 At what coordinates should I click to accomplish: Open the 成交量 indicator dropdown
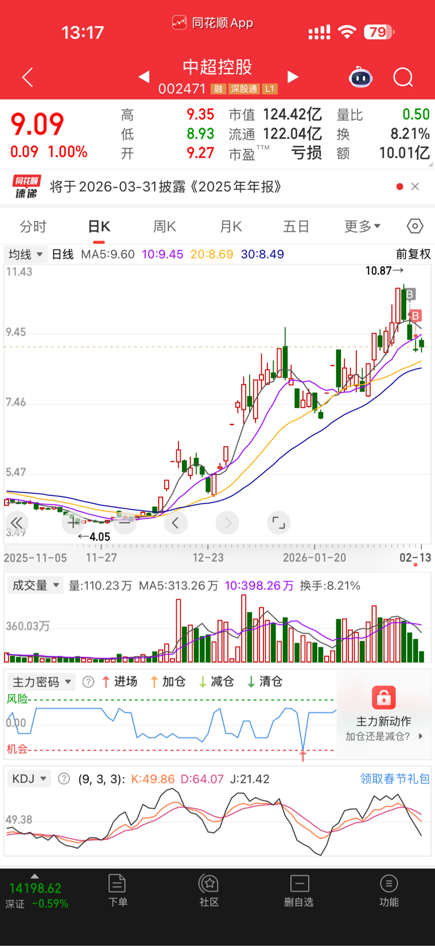click(35, 586)
